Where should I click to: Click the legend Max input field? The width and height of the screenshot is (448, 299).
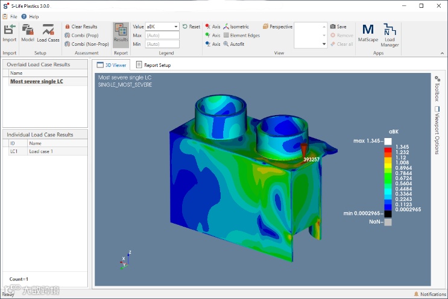click(162, 36)
